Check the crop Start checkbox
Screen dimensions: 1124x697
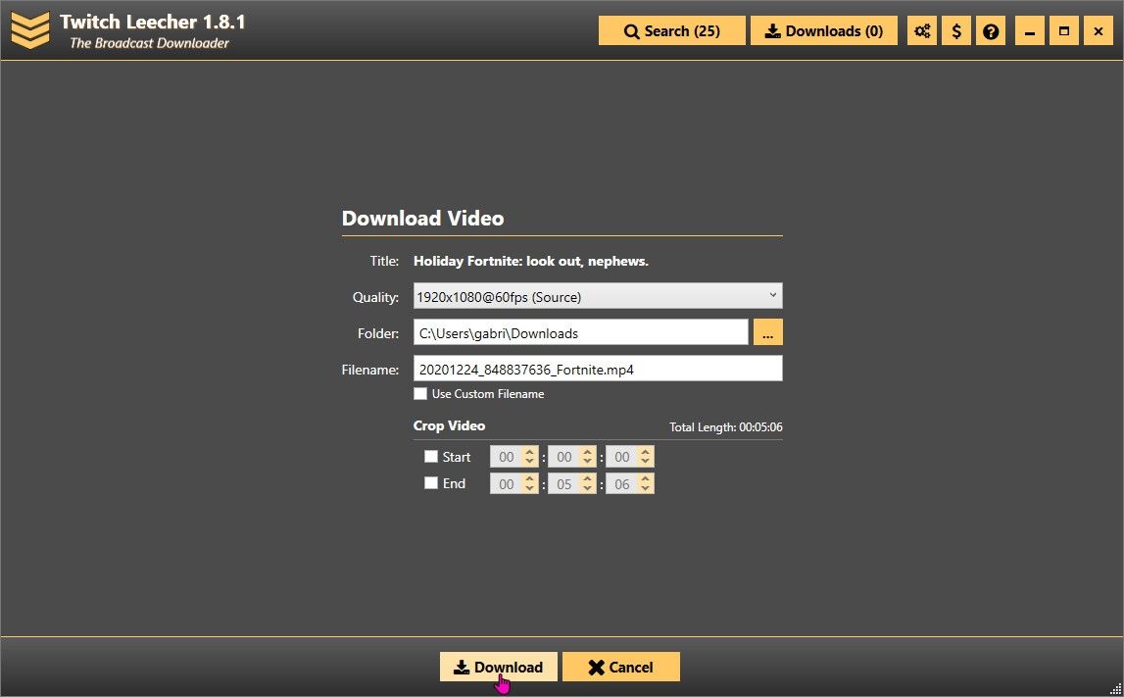[431, 457]
